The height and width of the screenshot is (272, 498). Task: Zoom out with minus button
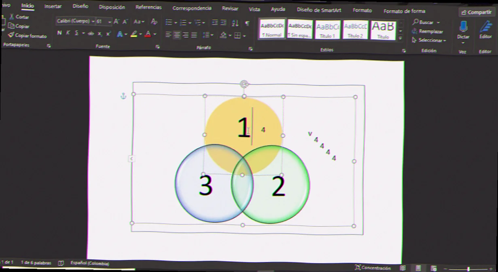click(x=445, y=269)
